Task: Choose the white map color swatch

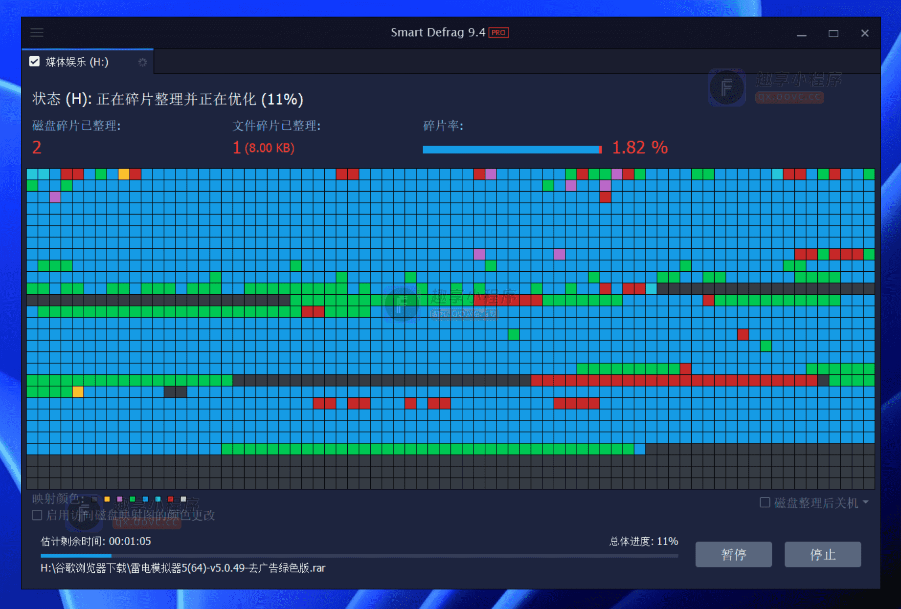Action: (183, 499)
